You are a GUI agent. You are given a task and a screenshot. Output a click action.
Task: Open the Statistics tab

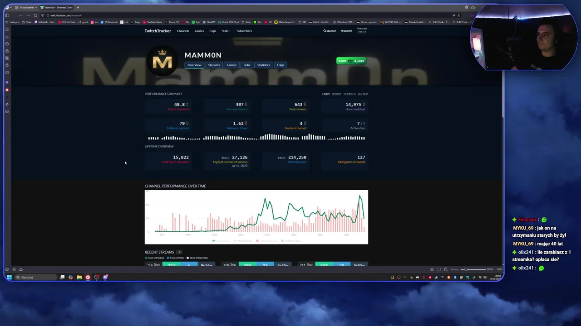pos(264,65)
